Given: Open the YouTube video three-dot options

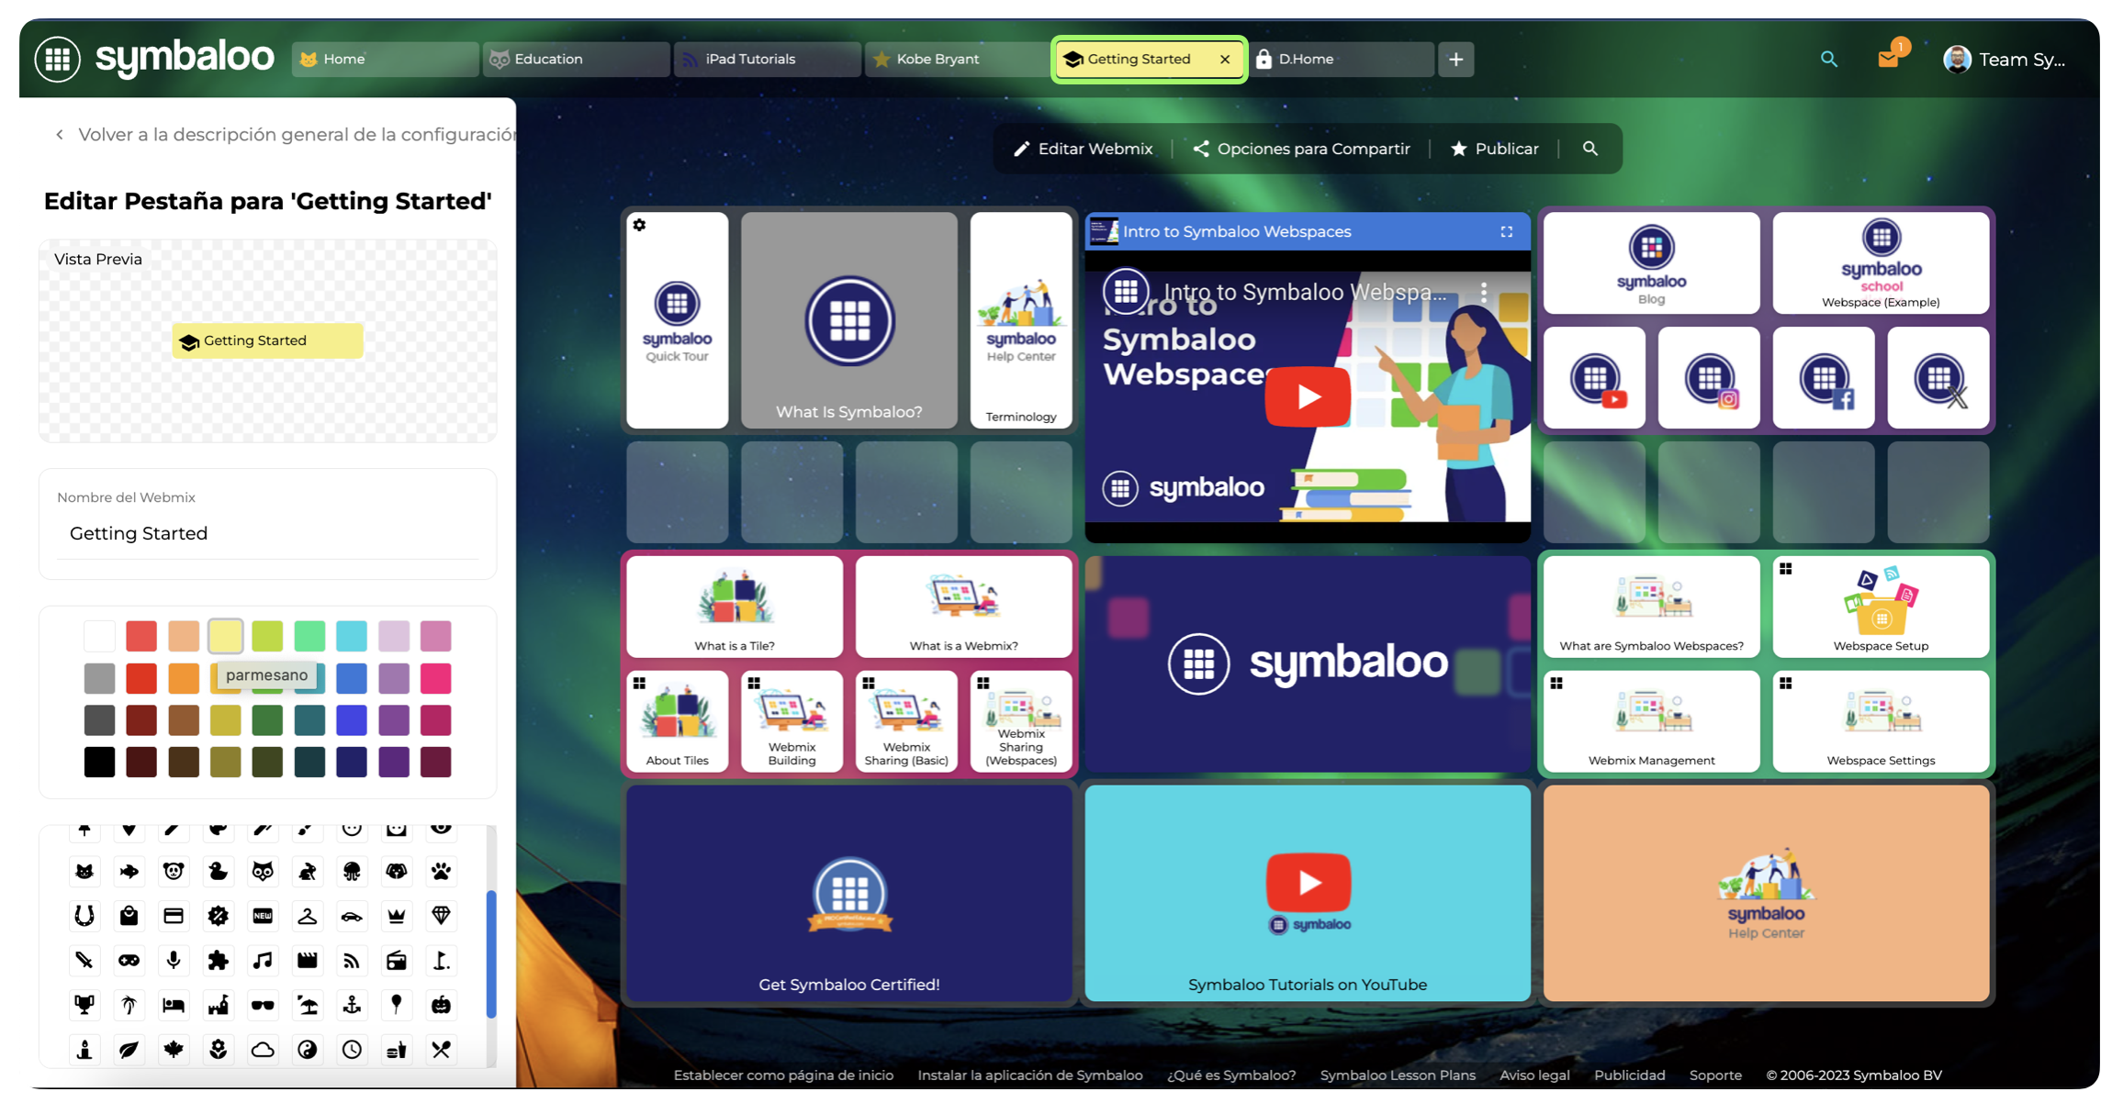Looking at the screenshot, I should click(x=1484, y=292).
